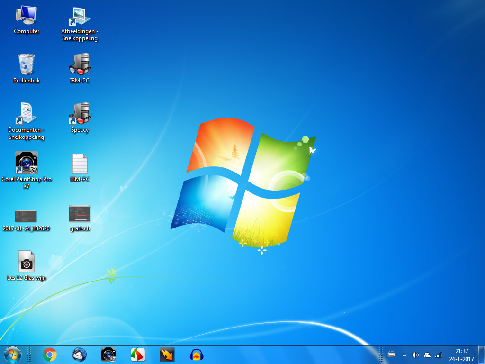Select Corel PaintShop Pro X7 desktop shortcut
This screenshot has height=364, width=485.
click(x=27, y=170)
